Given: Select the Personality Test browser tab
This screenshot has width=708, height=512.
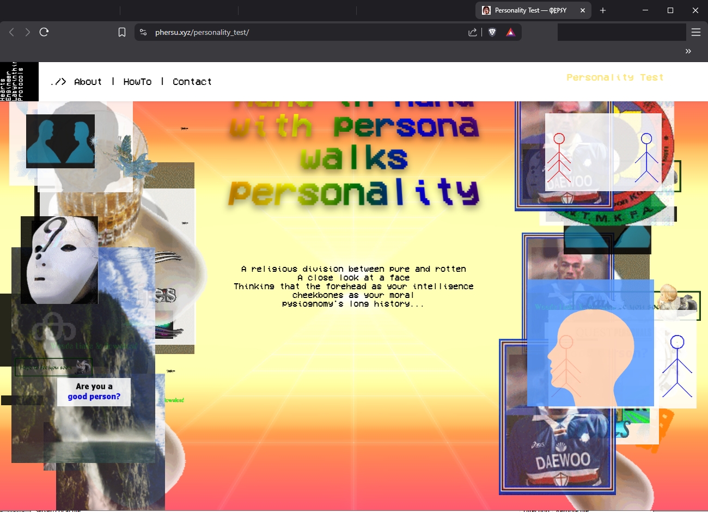Looking at the screenshot, I should tap(533, 10).
